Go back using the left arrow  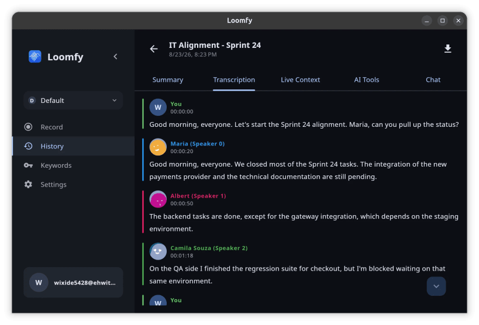tap(154, 49)
